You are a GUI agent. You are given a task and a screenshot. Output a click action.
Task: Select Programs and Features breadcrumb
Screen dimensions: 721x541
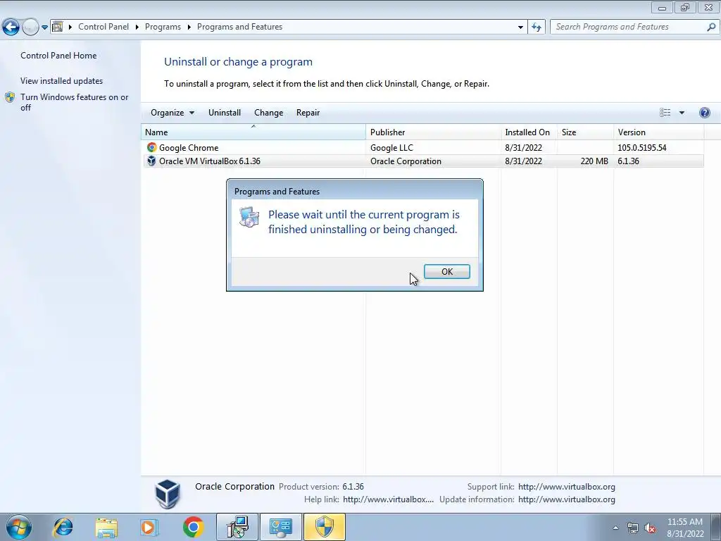coord(239,27)
